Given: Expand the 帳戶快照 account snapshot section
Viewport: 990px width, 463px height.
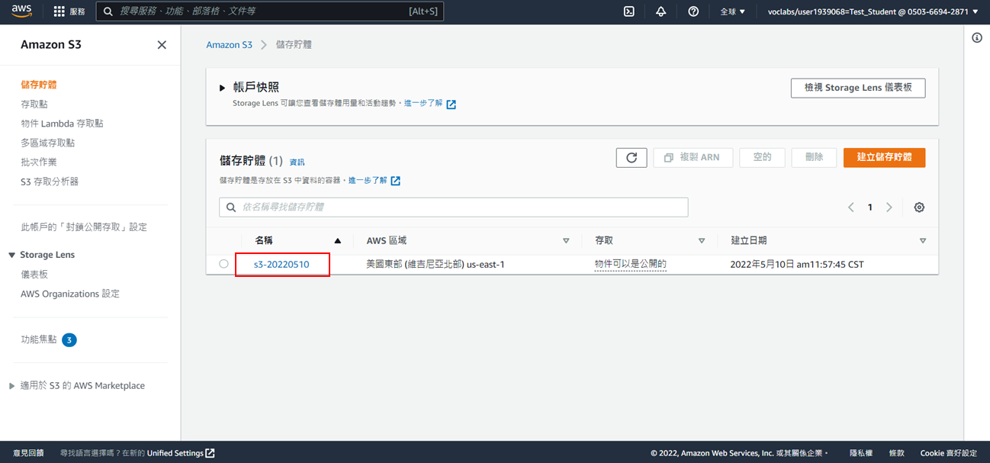Looking at the screenshot, I should click(x=223, y=88).
